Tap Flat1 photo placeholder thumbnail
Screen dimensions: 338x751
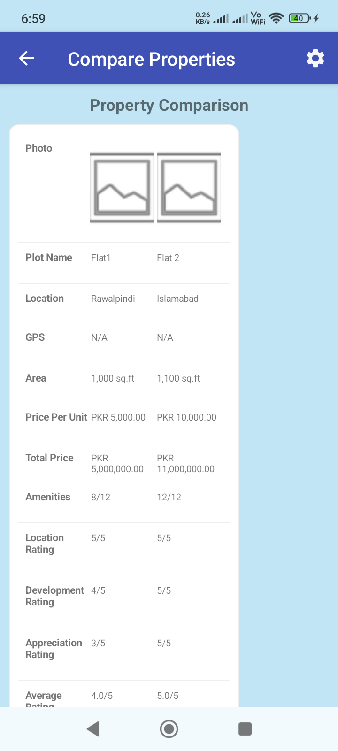click(122, 187)
